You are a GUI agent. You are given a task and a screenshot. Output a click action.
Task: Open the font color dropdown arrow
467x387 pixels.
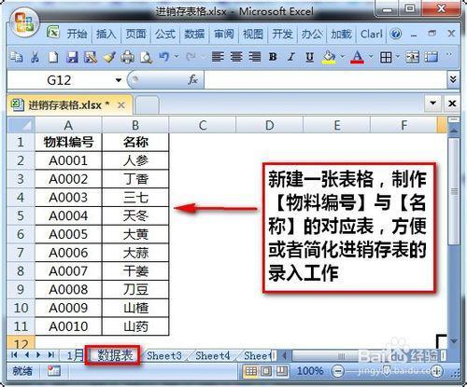pos(371,57)
